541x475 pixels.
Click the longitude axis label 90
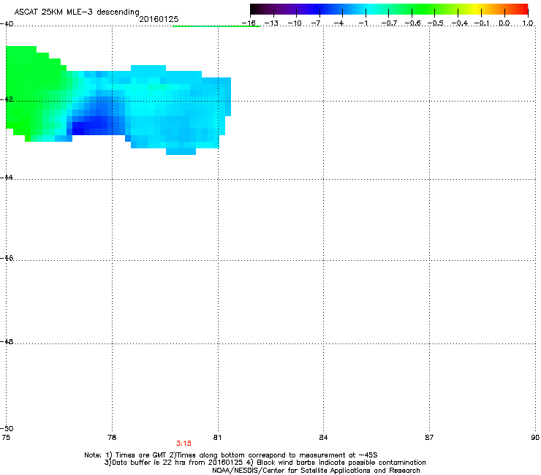535,438
